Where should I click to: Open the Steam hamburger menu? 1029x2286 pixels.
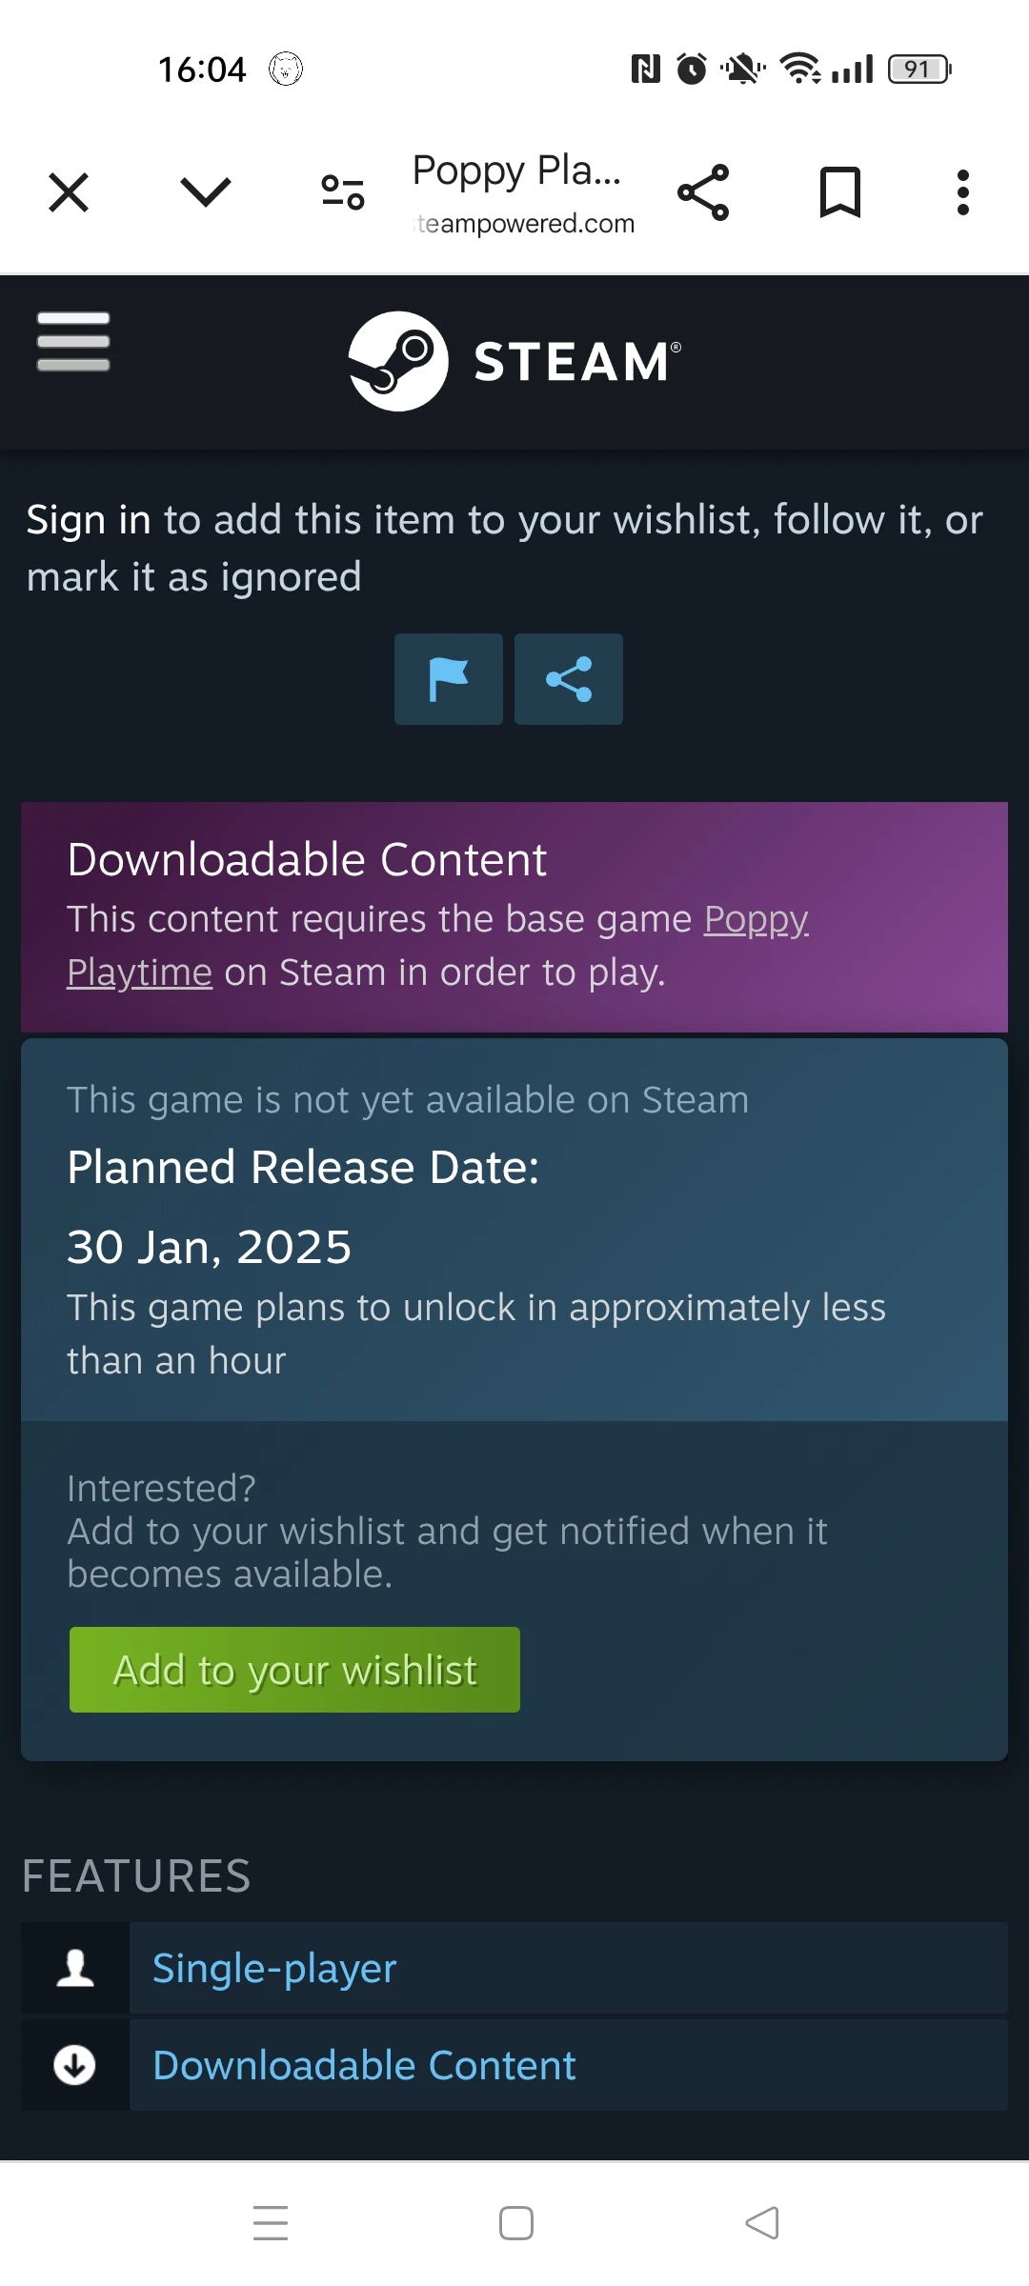coord(73,341)
